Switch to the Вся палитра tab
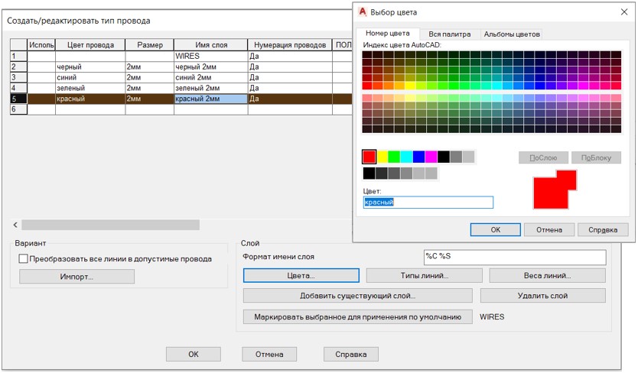 tap(449, 34)
